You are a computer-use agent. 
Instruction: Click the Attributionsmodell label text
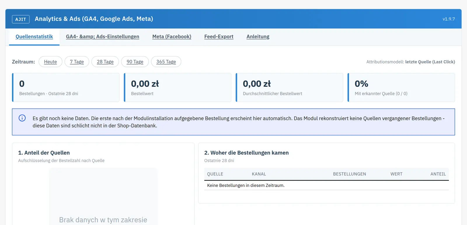[411, 62]
